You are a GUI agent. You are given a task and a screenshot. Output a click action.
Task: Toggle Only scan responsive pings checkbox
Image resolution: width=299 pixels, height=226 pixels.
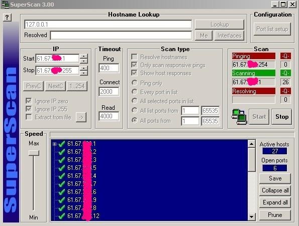click(x=134, y=65)
